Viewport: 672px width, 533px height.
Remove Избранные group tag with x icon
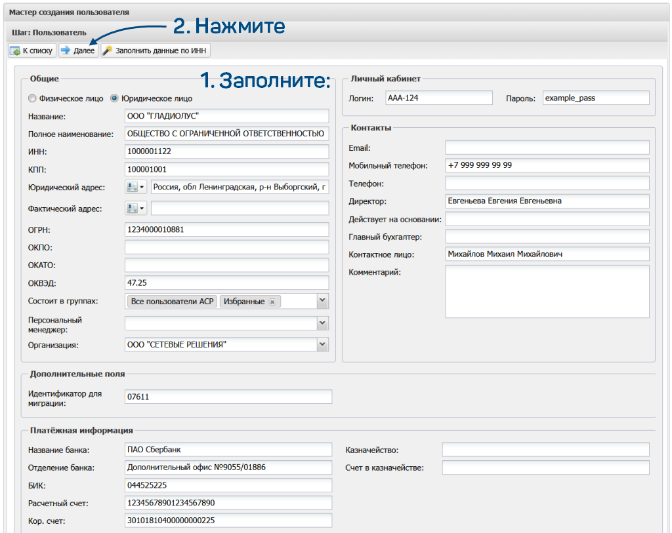[272, 302]
